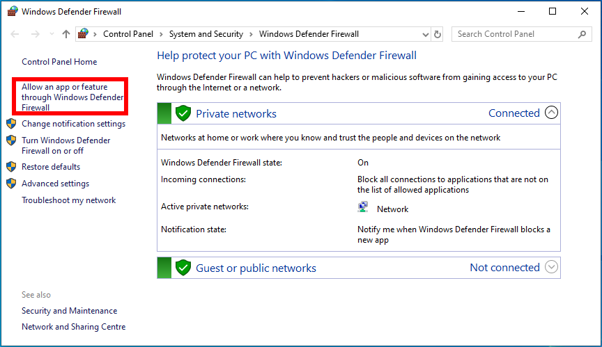Click the Back navigation arrow

tap(15, 34)
